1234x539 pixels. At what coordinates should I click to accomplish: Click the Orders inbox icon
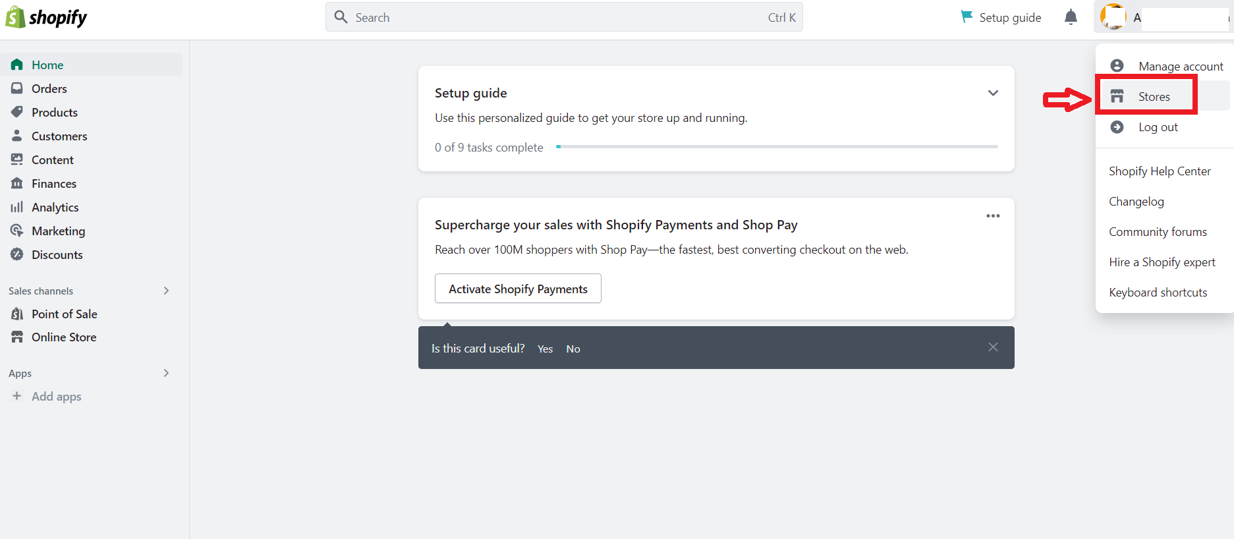tap(17, 88)
